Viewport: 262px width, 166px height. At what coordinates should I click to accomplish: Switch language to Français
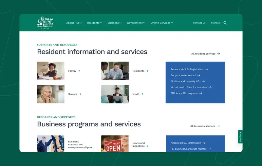pos(216,23)
